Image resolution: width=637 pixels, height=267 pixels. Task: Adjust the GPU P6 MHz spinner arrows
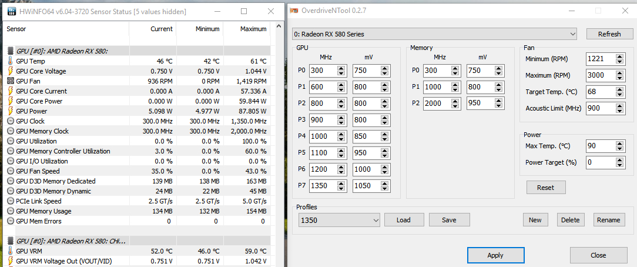click(342, 169)
